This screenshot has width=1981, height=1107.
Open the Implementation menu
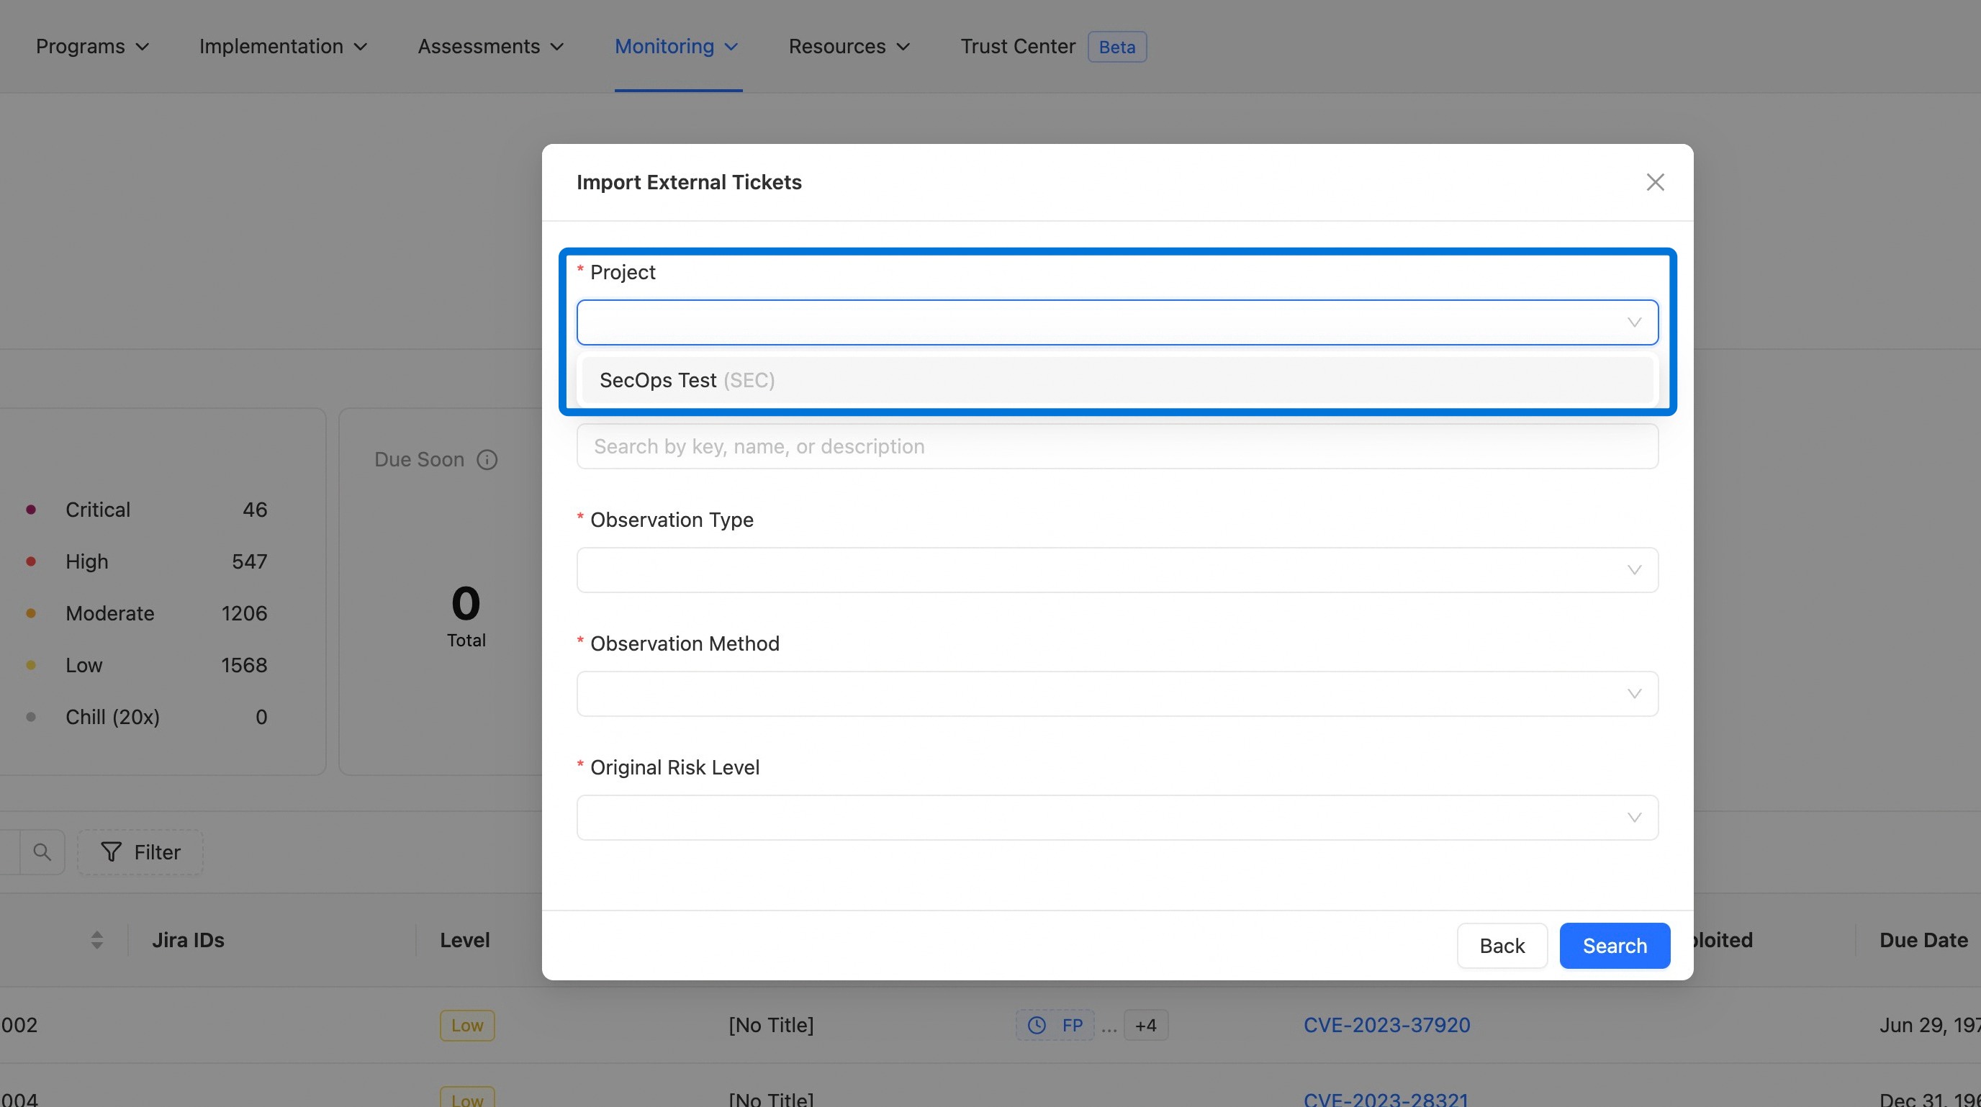point(283,46)
